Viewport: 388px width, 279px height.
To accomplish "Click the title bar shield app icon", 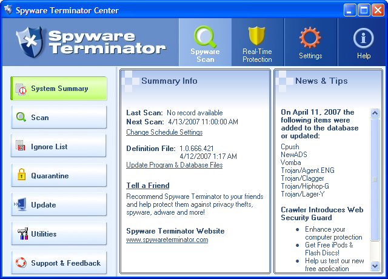I will pyautogui.click(x=8, y=10).
